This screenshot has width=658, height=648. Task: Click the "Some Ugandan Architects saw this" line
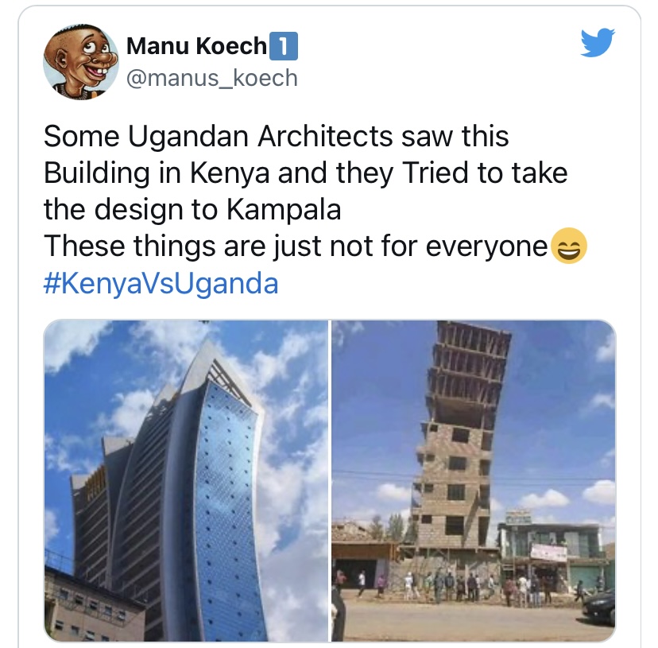click(276, 136)
